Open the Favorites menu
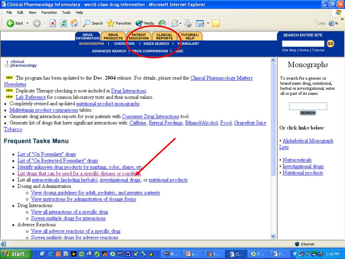 pyautogui.click(x=49, y=13)
